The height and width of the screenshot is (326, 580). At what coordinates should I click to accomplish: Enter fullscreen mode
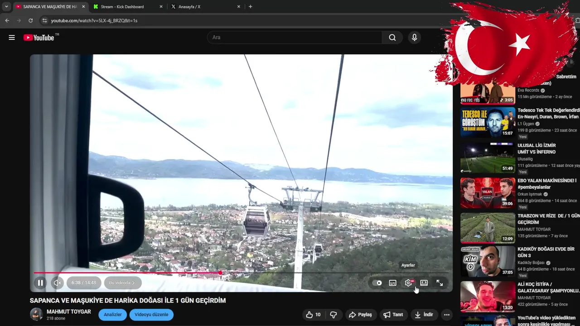pos(440,283)
